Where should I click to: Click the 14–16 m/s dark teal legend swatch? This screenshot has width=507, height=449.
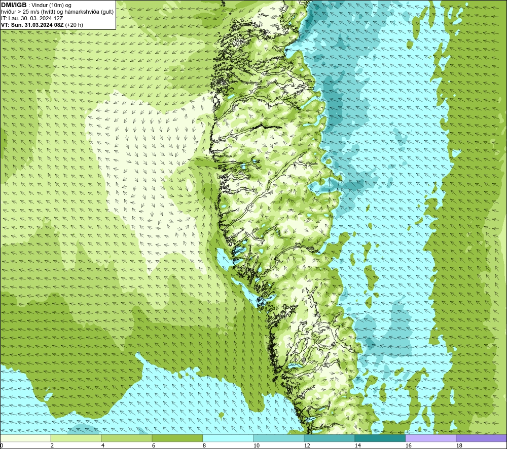(380, 438)
